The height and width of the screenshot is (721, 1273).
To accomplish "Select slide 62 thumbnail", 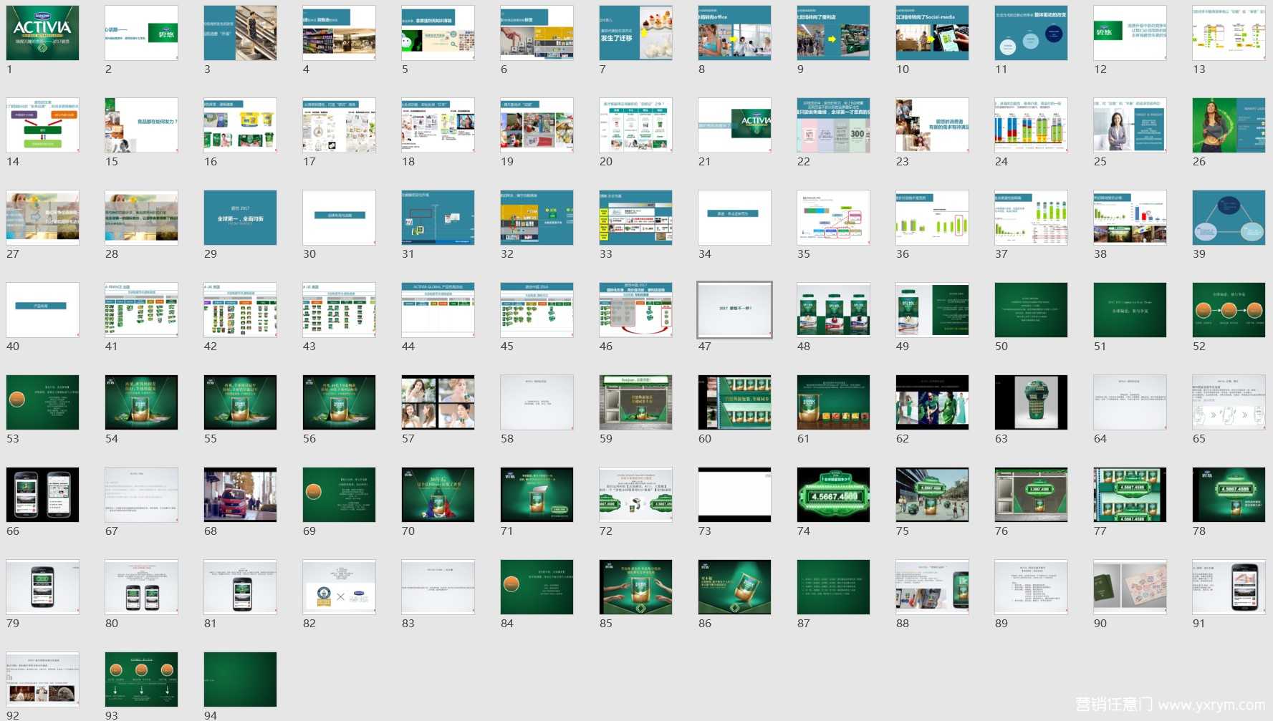I will 933,402.
